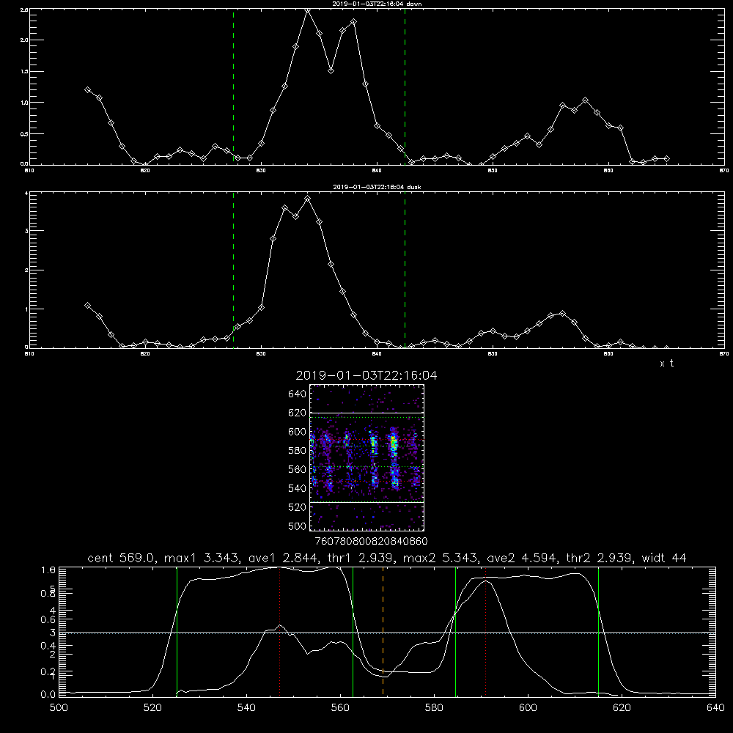Click the solid green line near 563 in the bottom plot
Screen dimensions: 733x733
[x=353, y=631]
